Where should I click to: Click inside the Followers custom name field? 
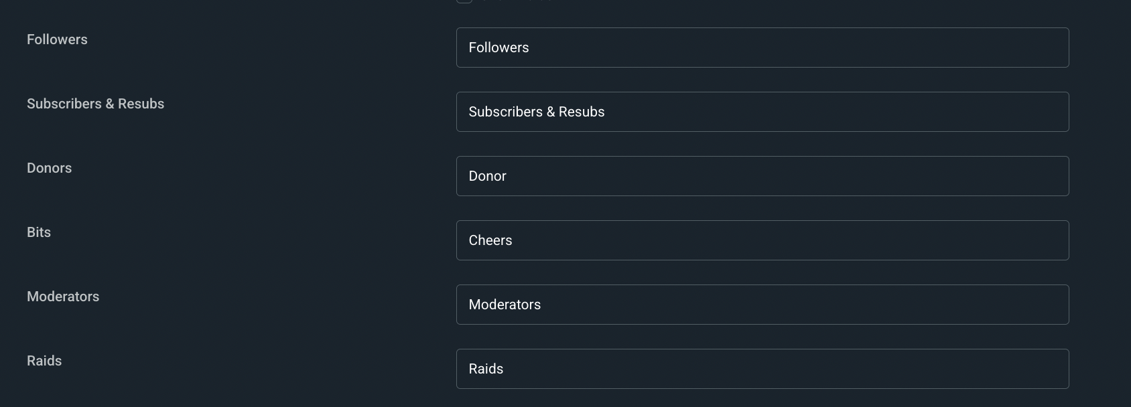(762, 48)
